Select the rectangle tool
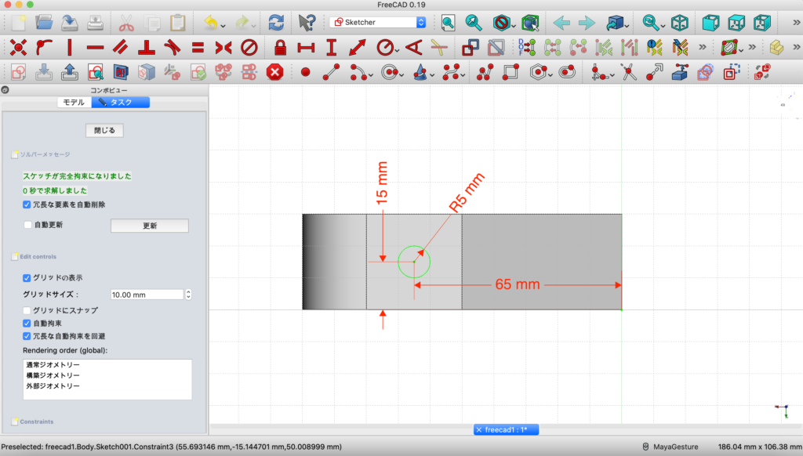 511,72
